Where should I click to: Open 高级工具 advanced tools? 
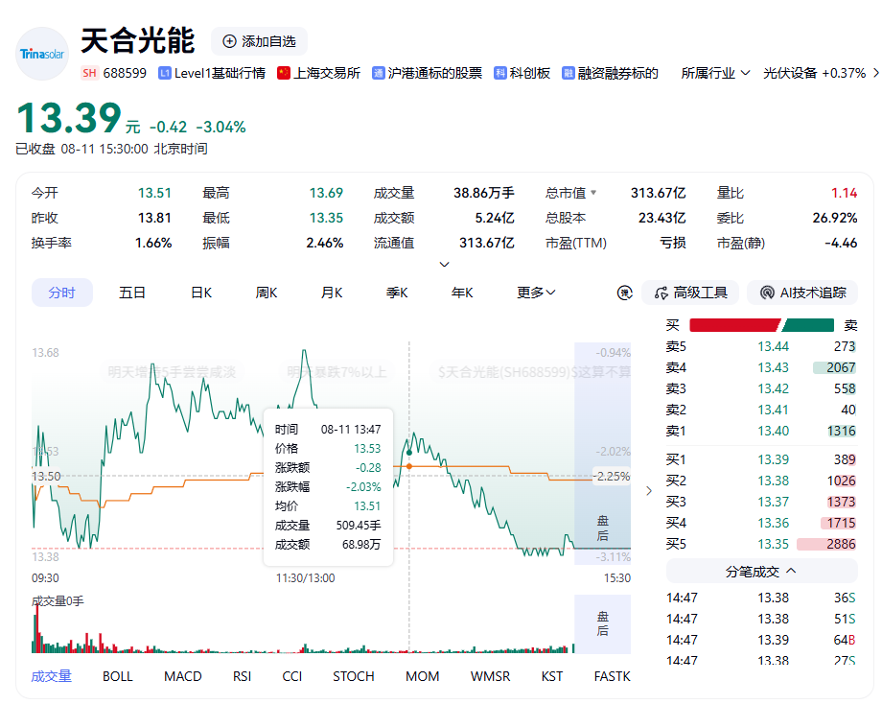click(691, 293)
